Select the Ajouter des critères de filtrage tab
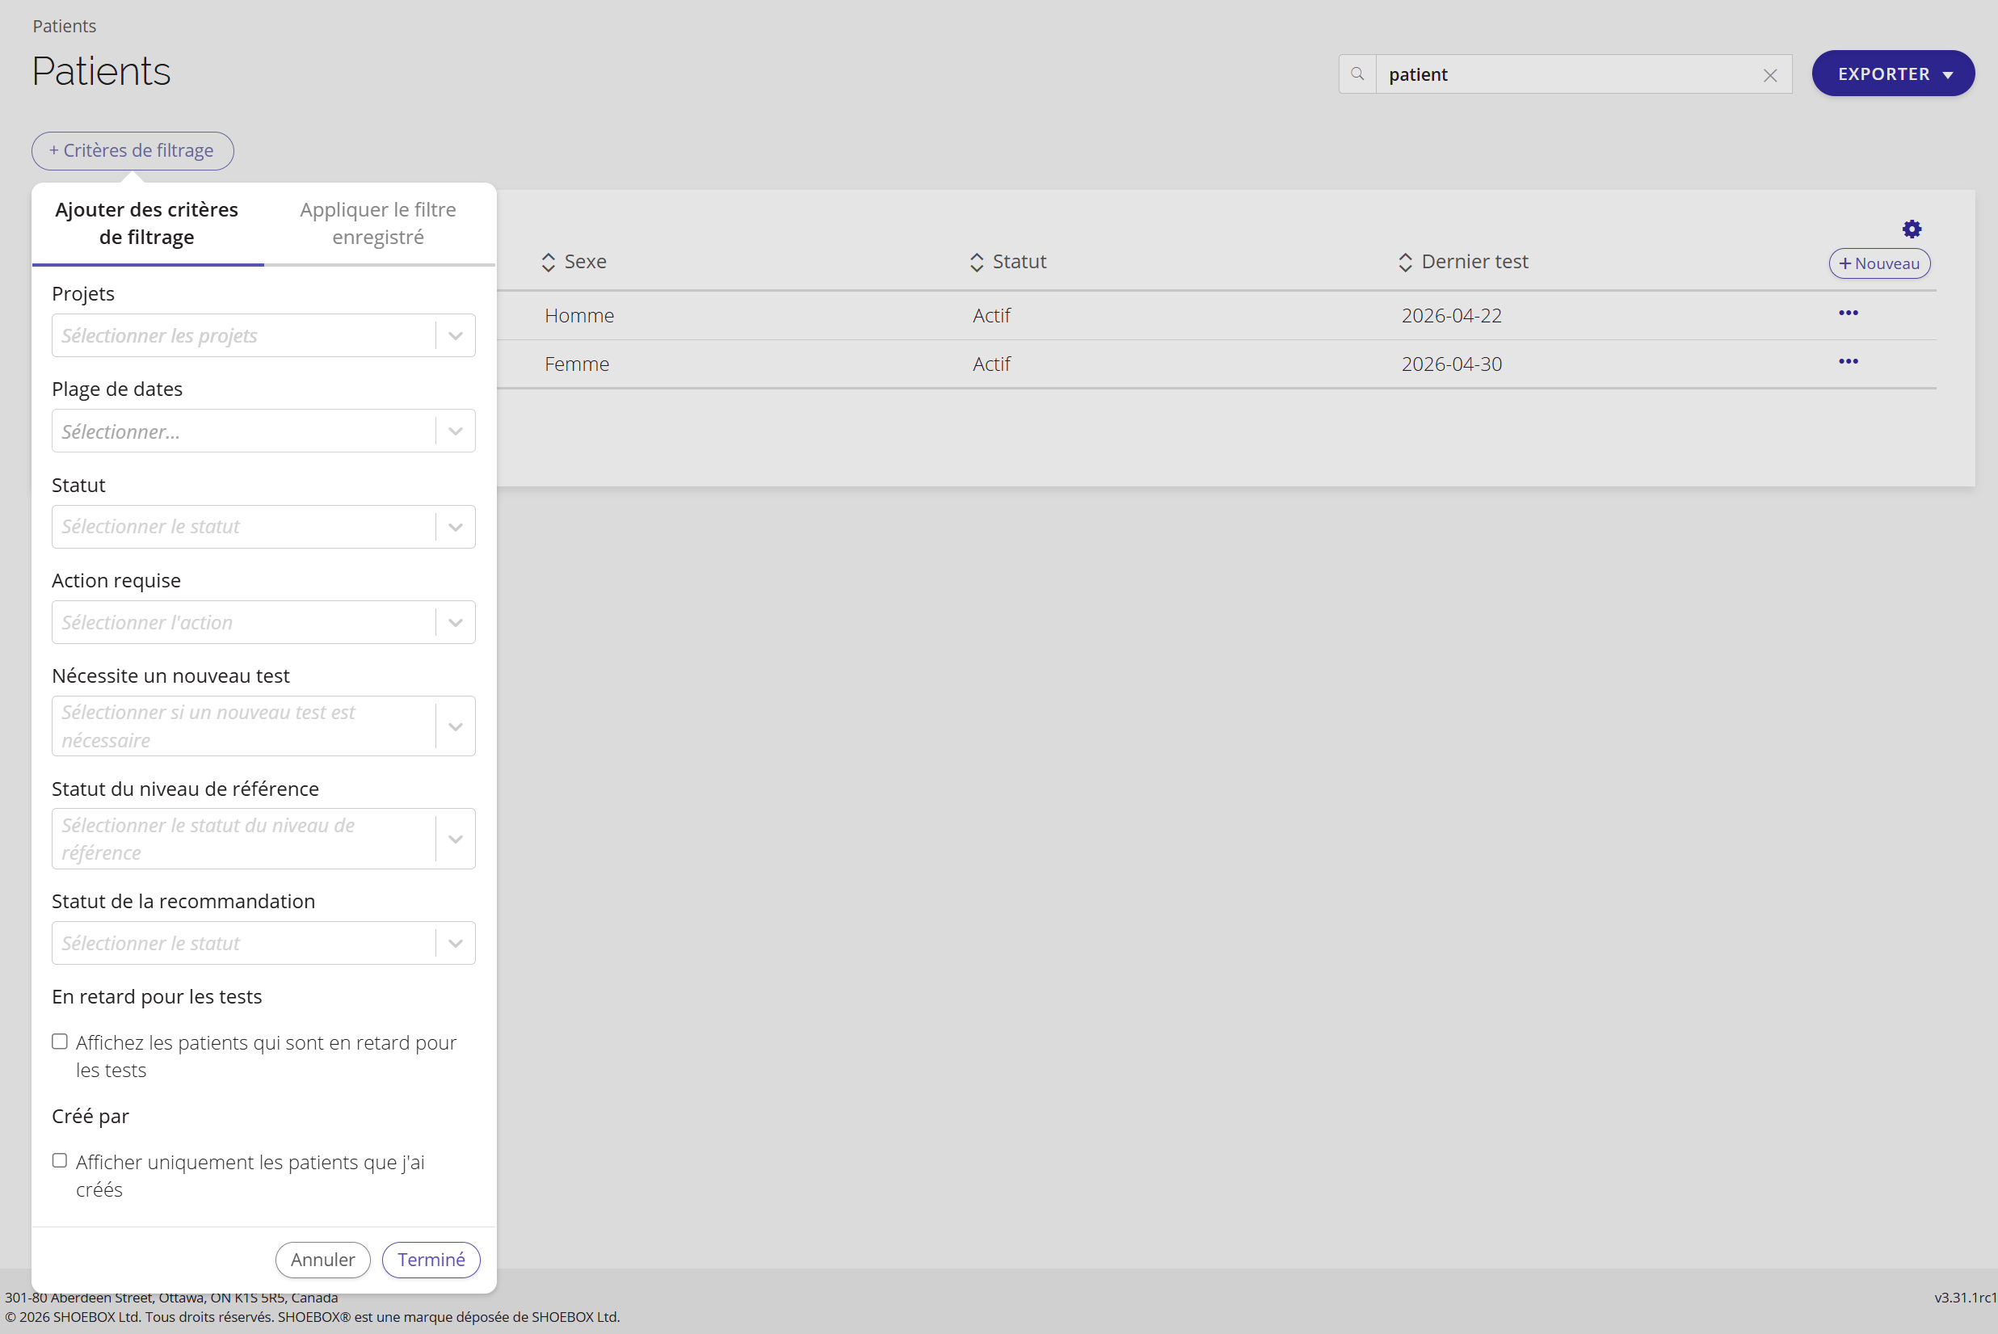The width and height of the screenshot is (1998, 1334). tap(147, 223)
